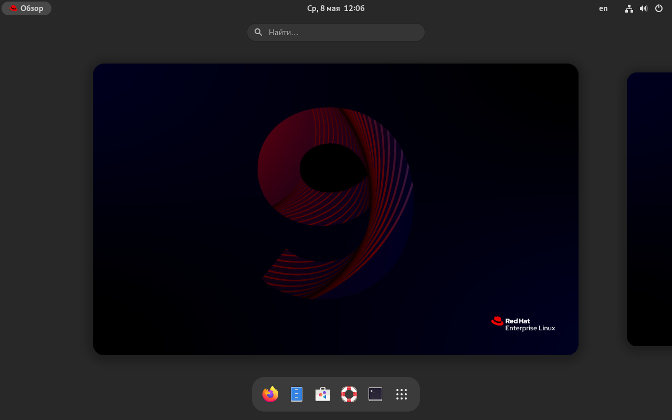Screen dimensions: 672x420
Task: Switch to the second workspace at right edge
Action: pyautogui.click(x=649, y=209)
